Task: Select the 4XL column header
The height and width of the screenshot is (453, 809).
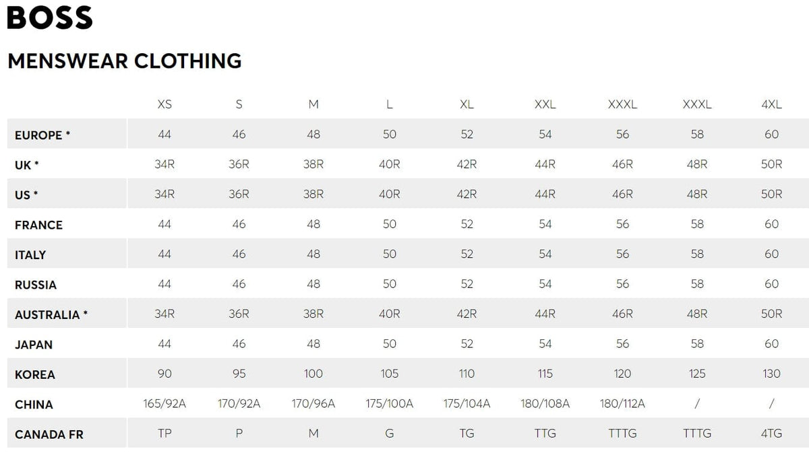Action: [771, 104]
